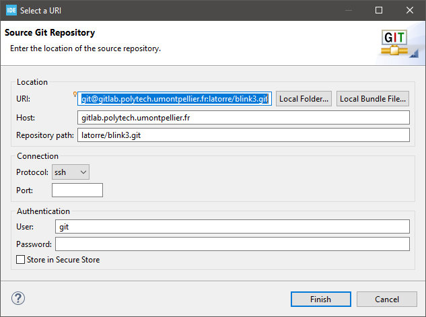
Task: Cancel the Select a URI dialog
Action: (387, 299)
